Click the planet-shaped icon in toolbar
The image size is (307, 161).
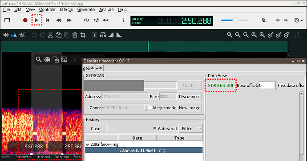pos(264,20)
